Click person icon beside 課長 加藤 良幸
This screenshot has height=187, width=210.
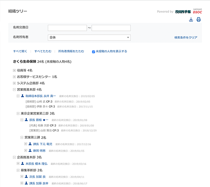click(26, 183)
